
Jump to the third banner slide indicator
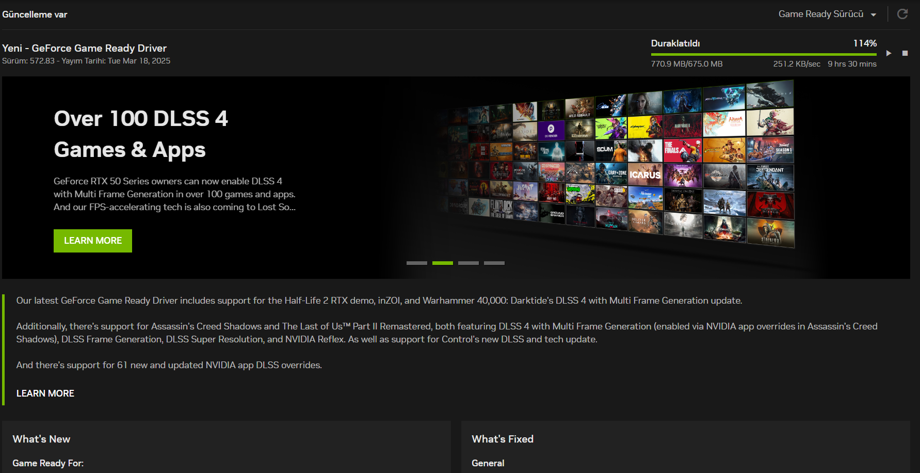(469, 263)
